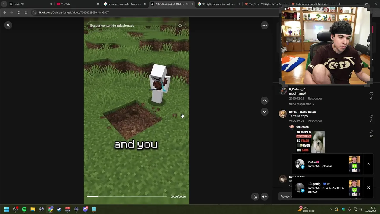Open Steam from the taskbar
The height and width of the screenshot is (214, 380).
point(59,209)
